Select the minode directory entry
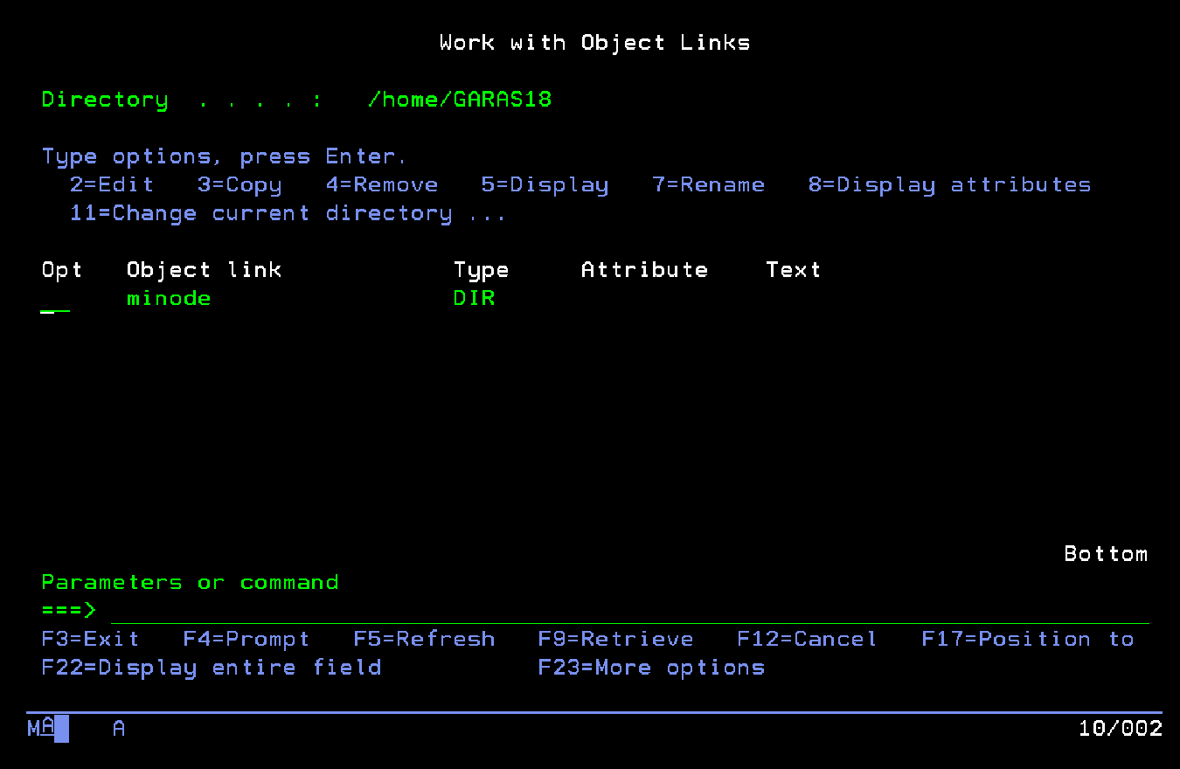Viewport: 1180px width, 769px height. point(169,299)
